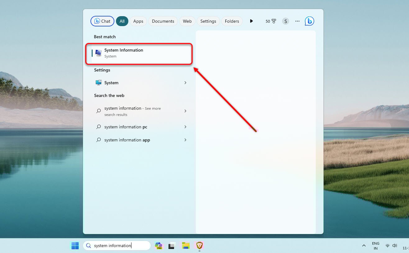Open the System settings icon under Settings
Viewport: 409px width, 253px height.
pyautogui.click(x=98, y=82)
